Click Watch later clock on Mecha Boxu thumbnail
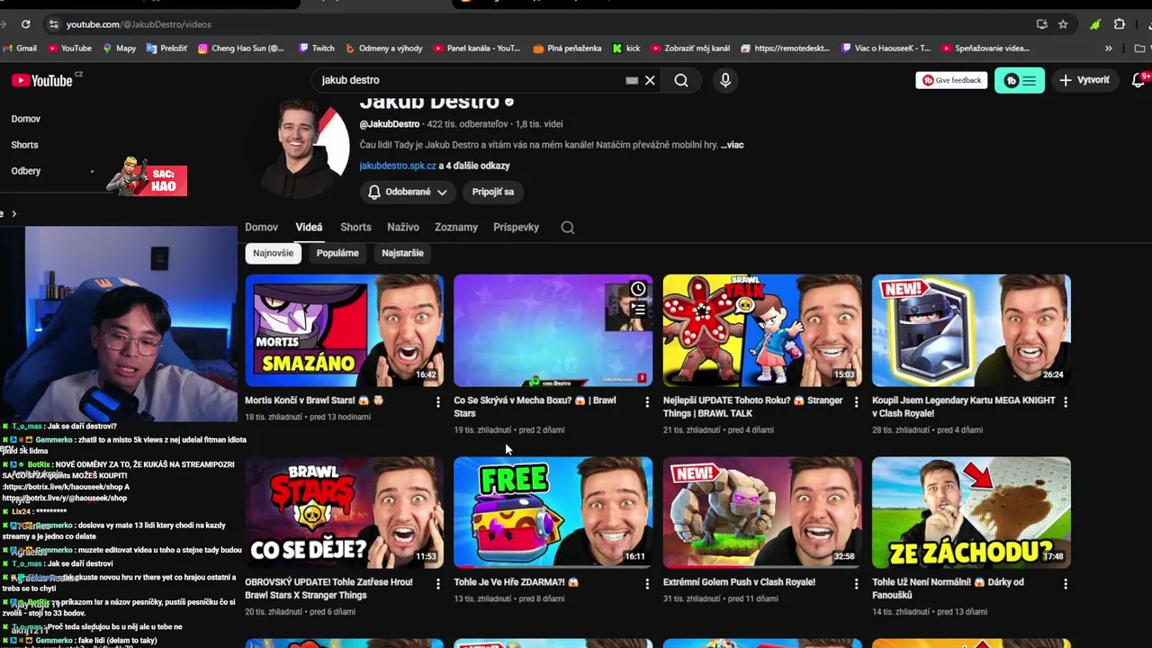The image size is (1152, 648). click(638, 289)
